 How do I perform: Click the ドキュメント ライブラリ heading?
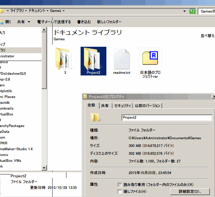tap(88, 33)
